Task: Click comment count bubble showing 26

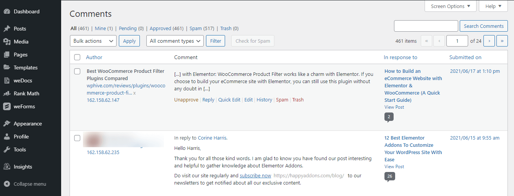Action: pyautogui.click(x=390, y=176)
